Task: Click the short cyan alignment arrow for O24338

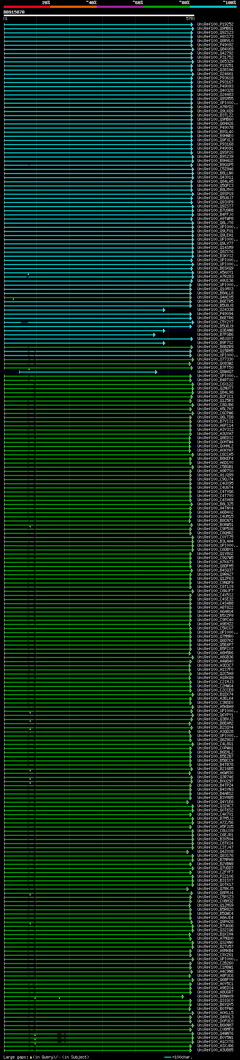Action: coord(84,310)
